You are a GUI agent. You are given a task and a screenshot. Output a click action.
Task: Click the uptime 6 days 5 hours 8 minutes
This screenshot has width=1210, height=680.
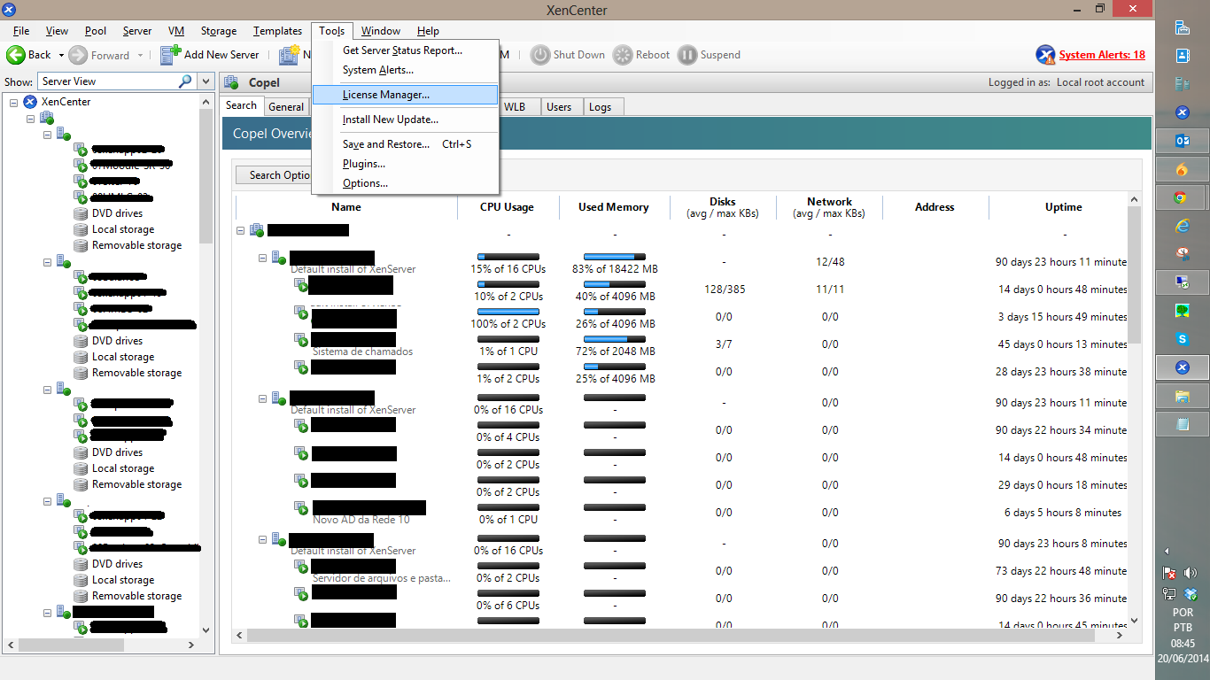click(1063, 513)
